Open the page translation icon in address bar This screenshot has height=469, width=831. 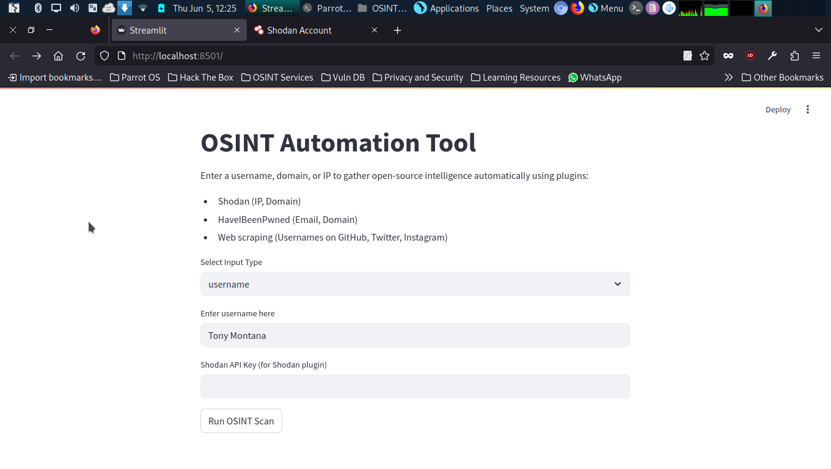click(687, 56)
